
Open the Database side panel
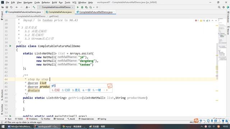(228, 17)
